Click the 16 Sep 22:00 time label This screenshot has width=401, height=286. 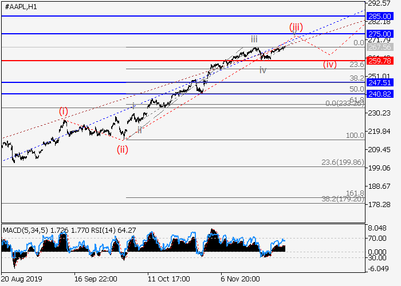[x=96, y=279]
